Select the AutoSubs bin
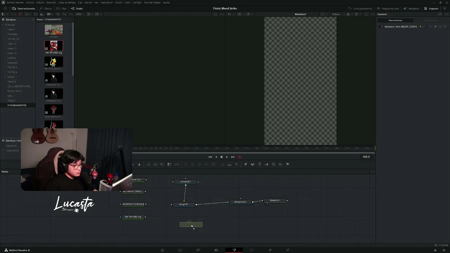This screenshot has height=253, width=450. [x=12, y=63]
